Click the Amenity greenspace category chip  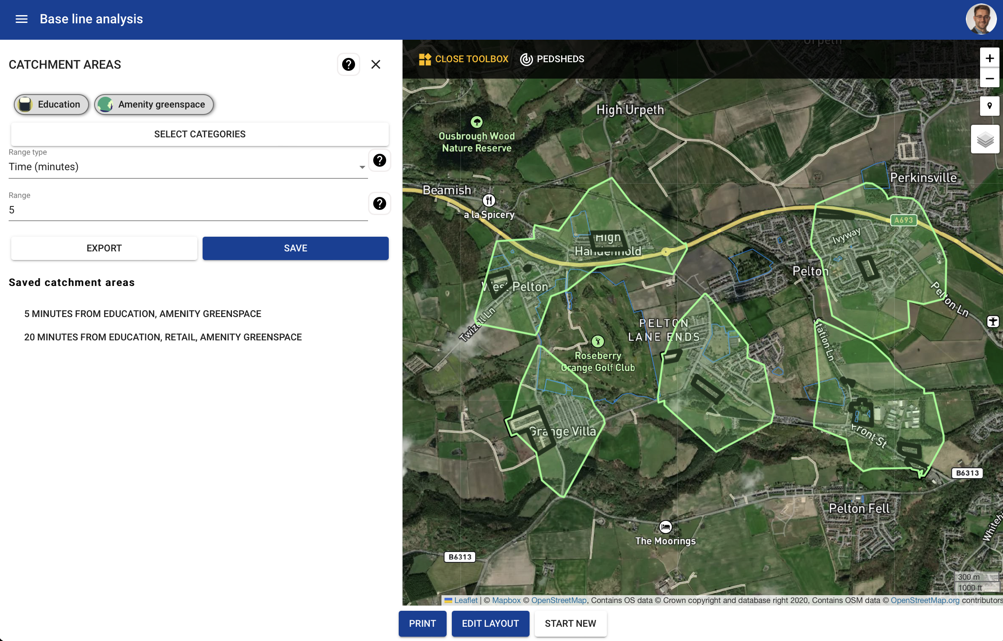click(154, 105)
